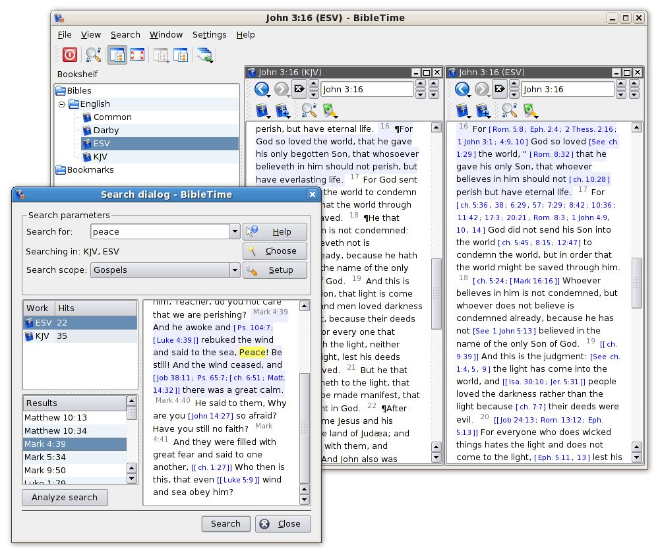Switch to fullscreen mode with the red-arrows icon
This screenshot has width=660, height=553.
[137, 55]
